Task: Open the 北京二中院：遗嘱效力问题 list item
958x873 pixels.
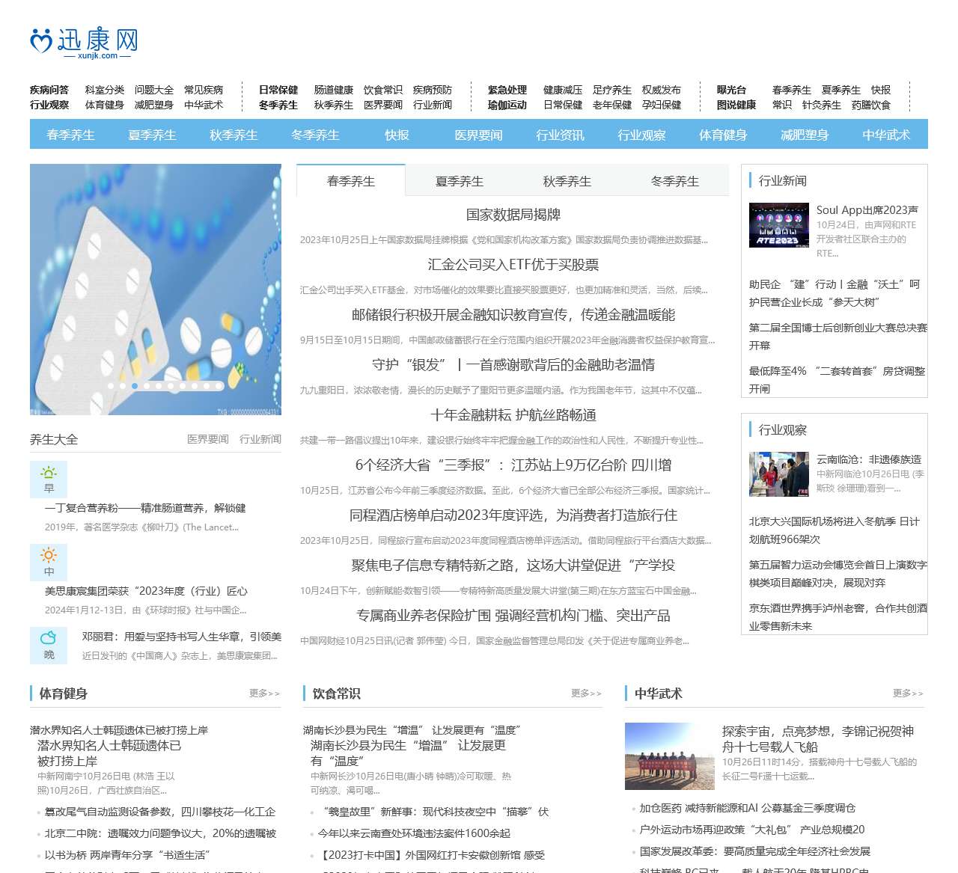Action: [160, 833]
